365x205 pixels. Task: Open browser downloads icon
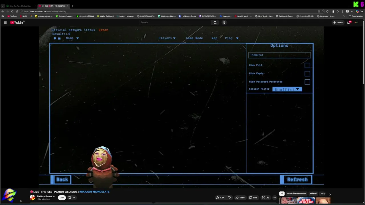click(x=342, y=11)
